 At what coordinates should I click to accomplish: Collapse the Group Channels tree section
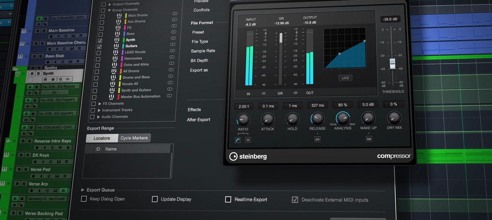coord(109,10)
